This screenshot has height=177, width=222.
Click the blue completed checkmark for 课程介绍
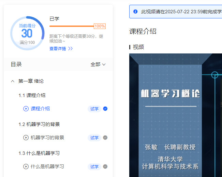coord(105,109)
